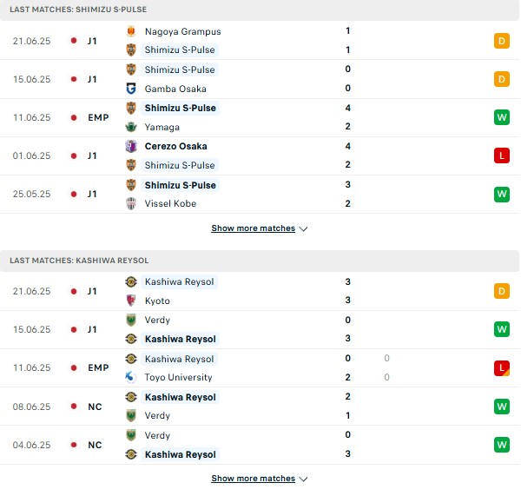The height and width of the screenshot is (496, 521).
Task: Click chevron beside Shimizu Show more matches
Action: [303, 228]
